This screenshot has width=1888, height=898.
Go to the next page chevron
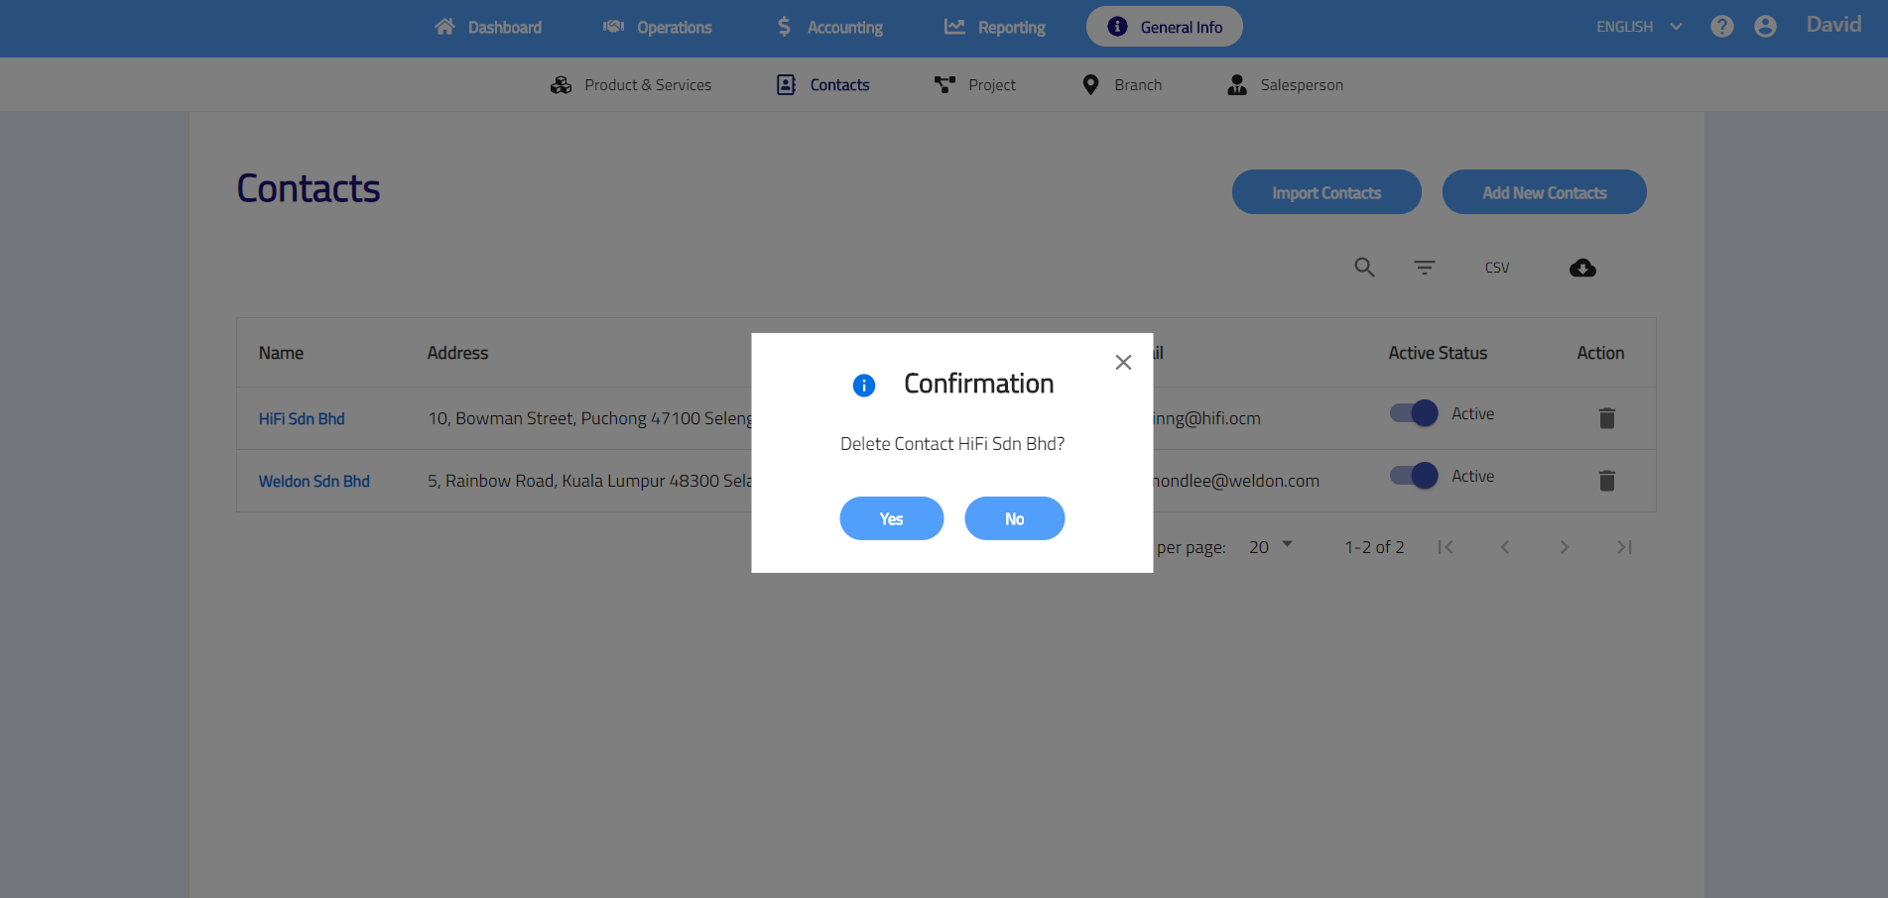(x=1564, y=547)
